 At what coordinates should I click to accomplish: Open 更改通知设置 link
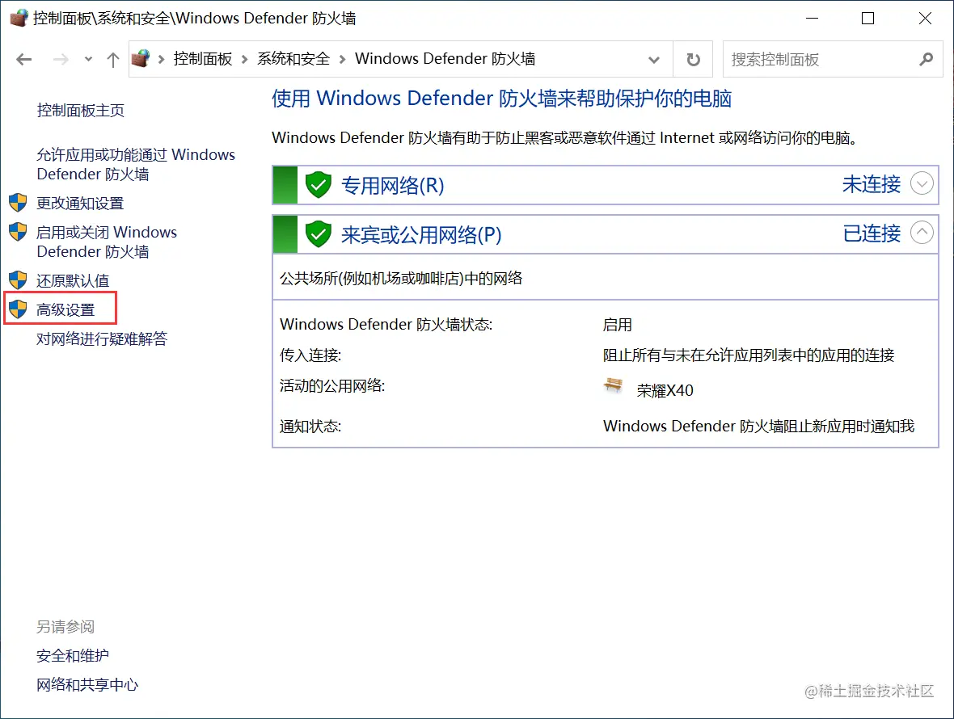pyautogui.click(x=80, y=203)
